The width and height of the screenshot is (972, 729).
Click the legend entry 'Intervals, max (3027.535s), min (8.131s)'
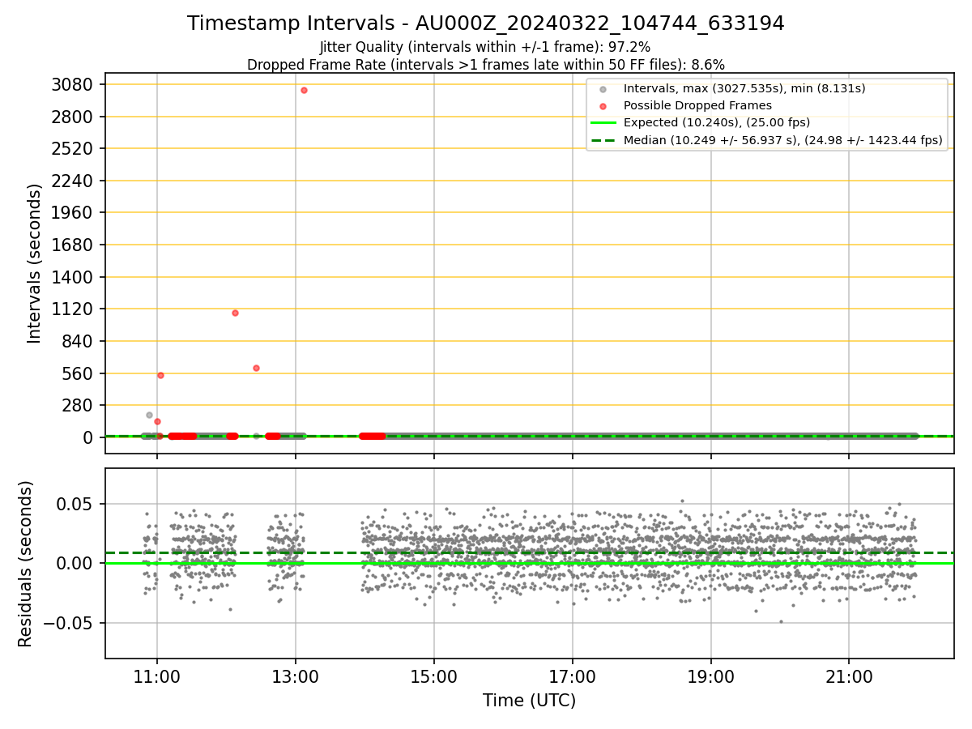744,88
